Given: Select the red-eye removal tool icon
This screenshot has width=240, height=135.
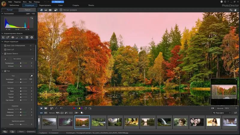Looking at the screenshot, I should tap(13, 37).
